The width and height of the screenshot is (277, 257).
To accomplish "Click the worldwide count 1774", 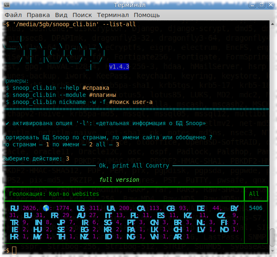I will 62,208.
